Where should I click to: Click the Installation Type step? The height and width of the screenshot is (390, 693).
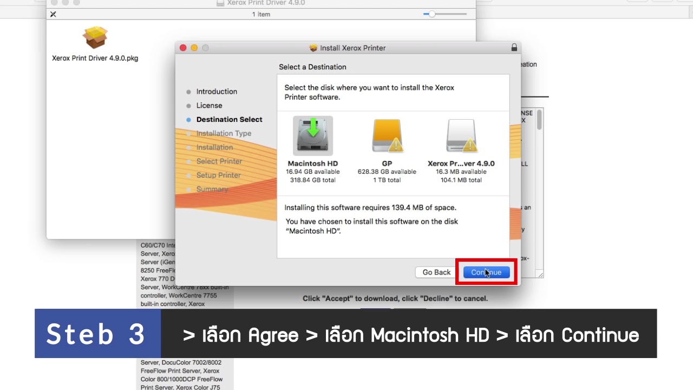(x=224, y=134)
